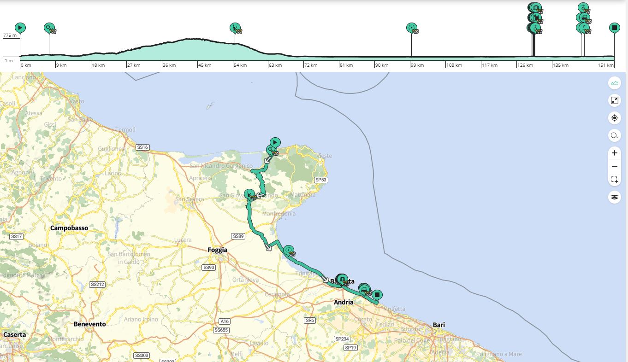This screenshot has height=362, width=628.
Task: Click the SR6 road shield
Action: tap(309, 320)
